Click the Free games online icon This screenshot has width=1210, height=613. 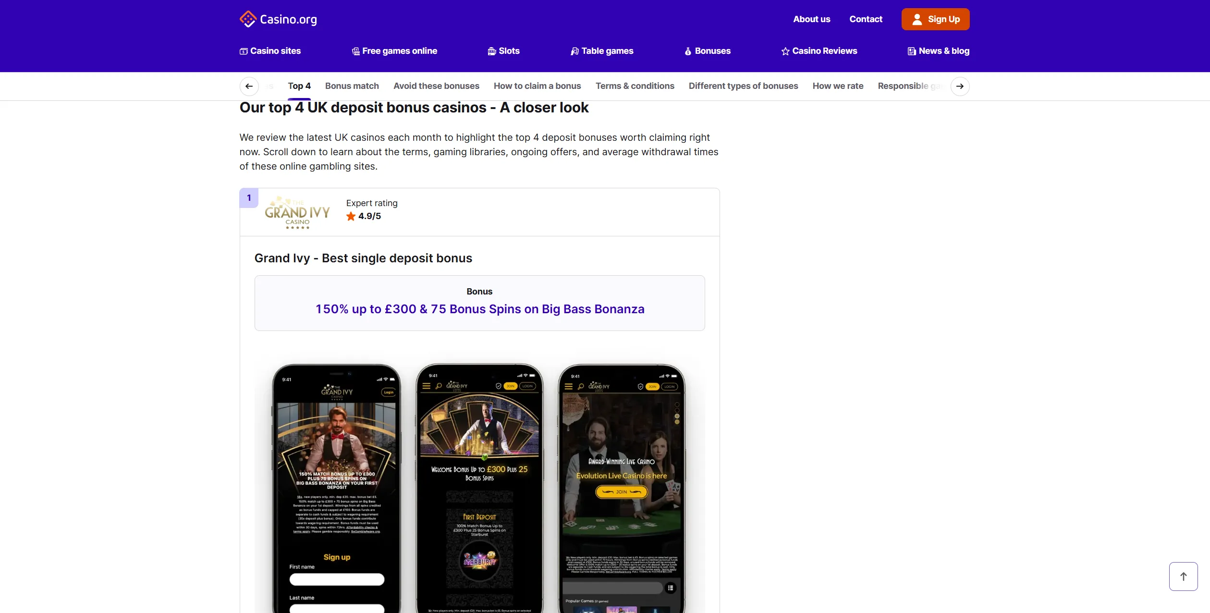click(x=356, y=51)
